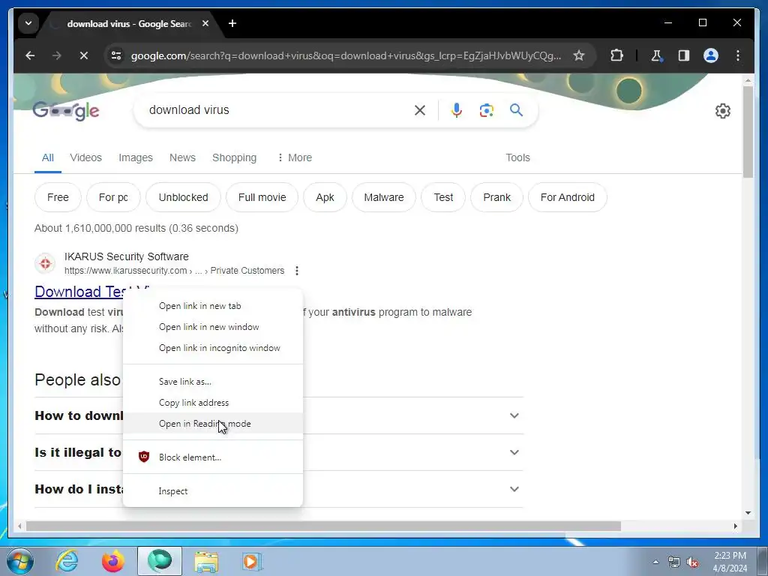Open Google quick settings gear
Screen dimensions: 768x576
pos(723,111)
